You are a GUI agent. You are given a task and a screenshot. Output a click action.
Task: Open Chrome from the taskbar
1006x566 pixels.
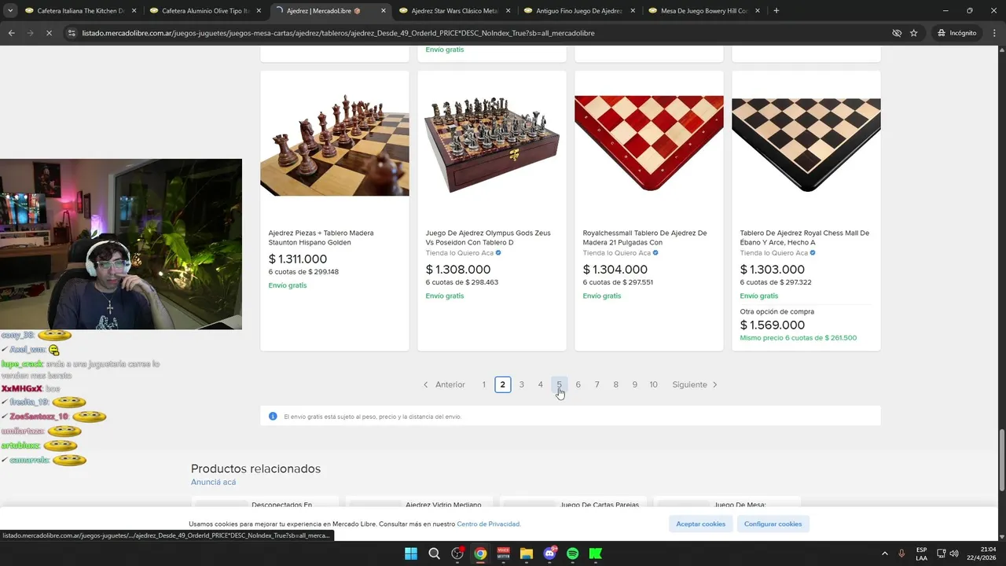480,553
